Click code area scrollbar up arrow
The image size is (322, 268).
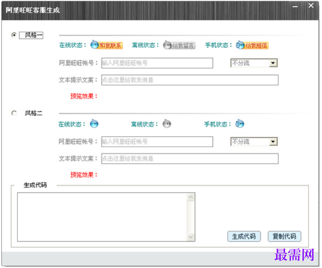(x=191, y=197)
